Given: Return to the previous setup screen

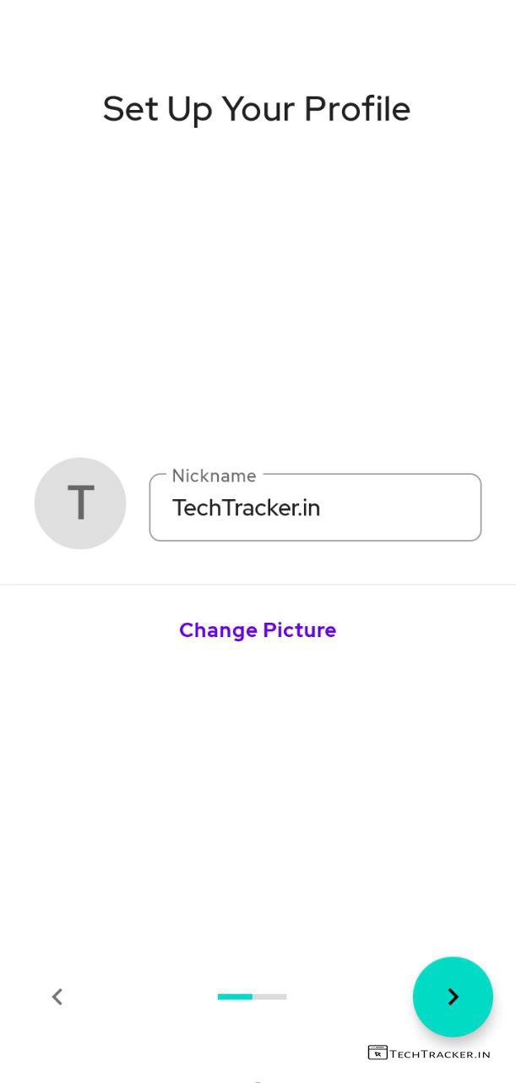Looking at the screenshot, I should point(57,997).
